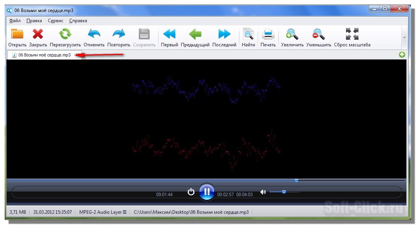Pause playback with the blue pause button
Viewport: 416px width, 225px height.
[207, 192]
